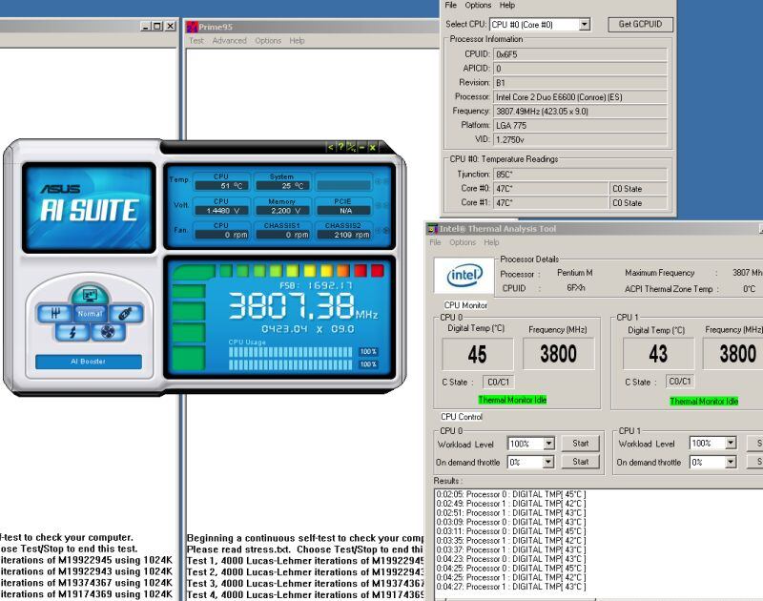This screenshot has width=763, height=601.
Task: Click CPU 0 Frequency value 3800
Action: (x=558, y=354)
